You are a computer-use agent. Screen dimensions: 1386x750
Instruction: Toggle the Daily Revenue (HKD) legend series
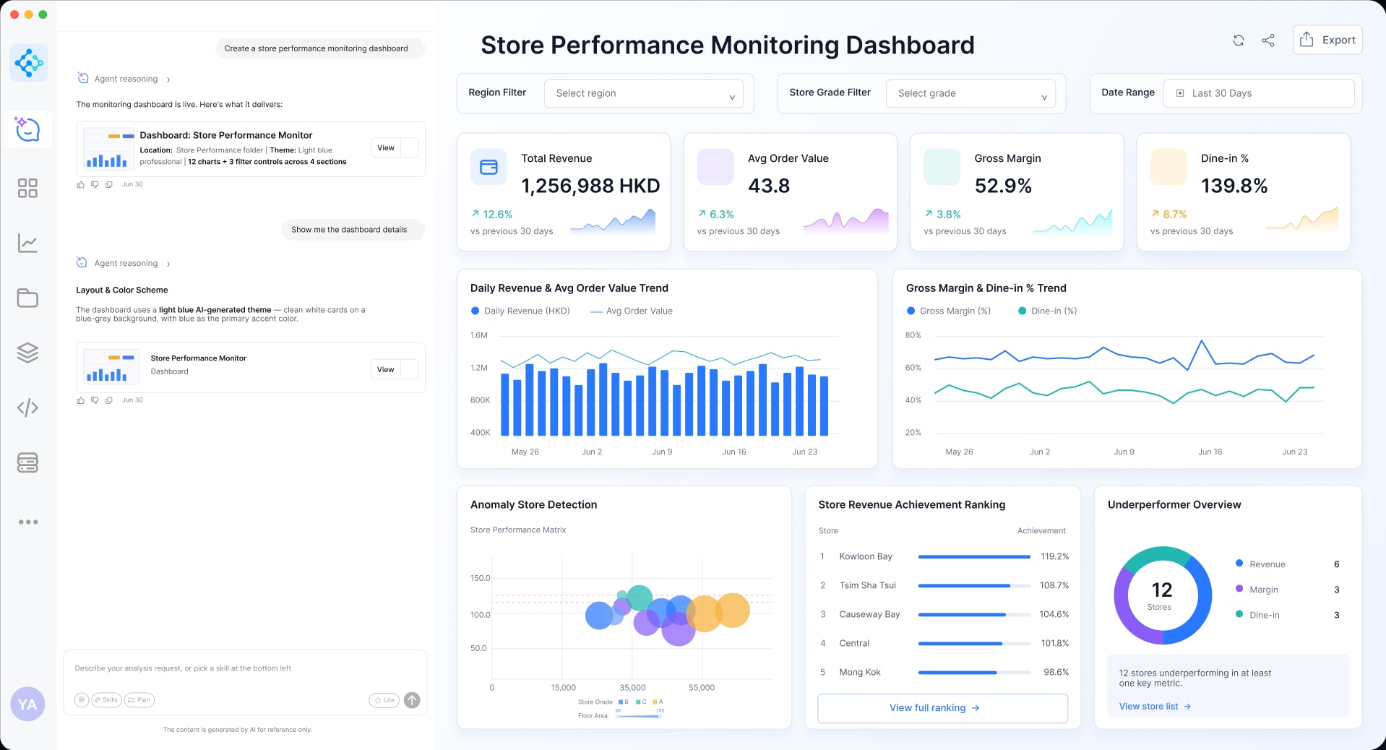pos(520,311)
